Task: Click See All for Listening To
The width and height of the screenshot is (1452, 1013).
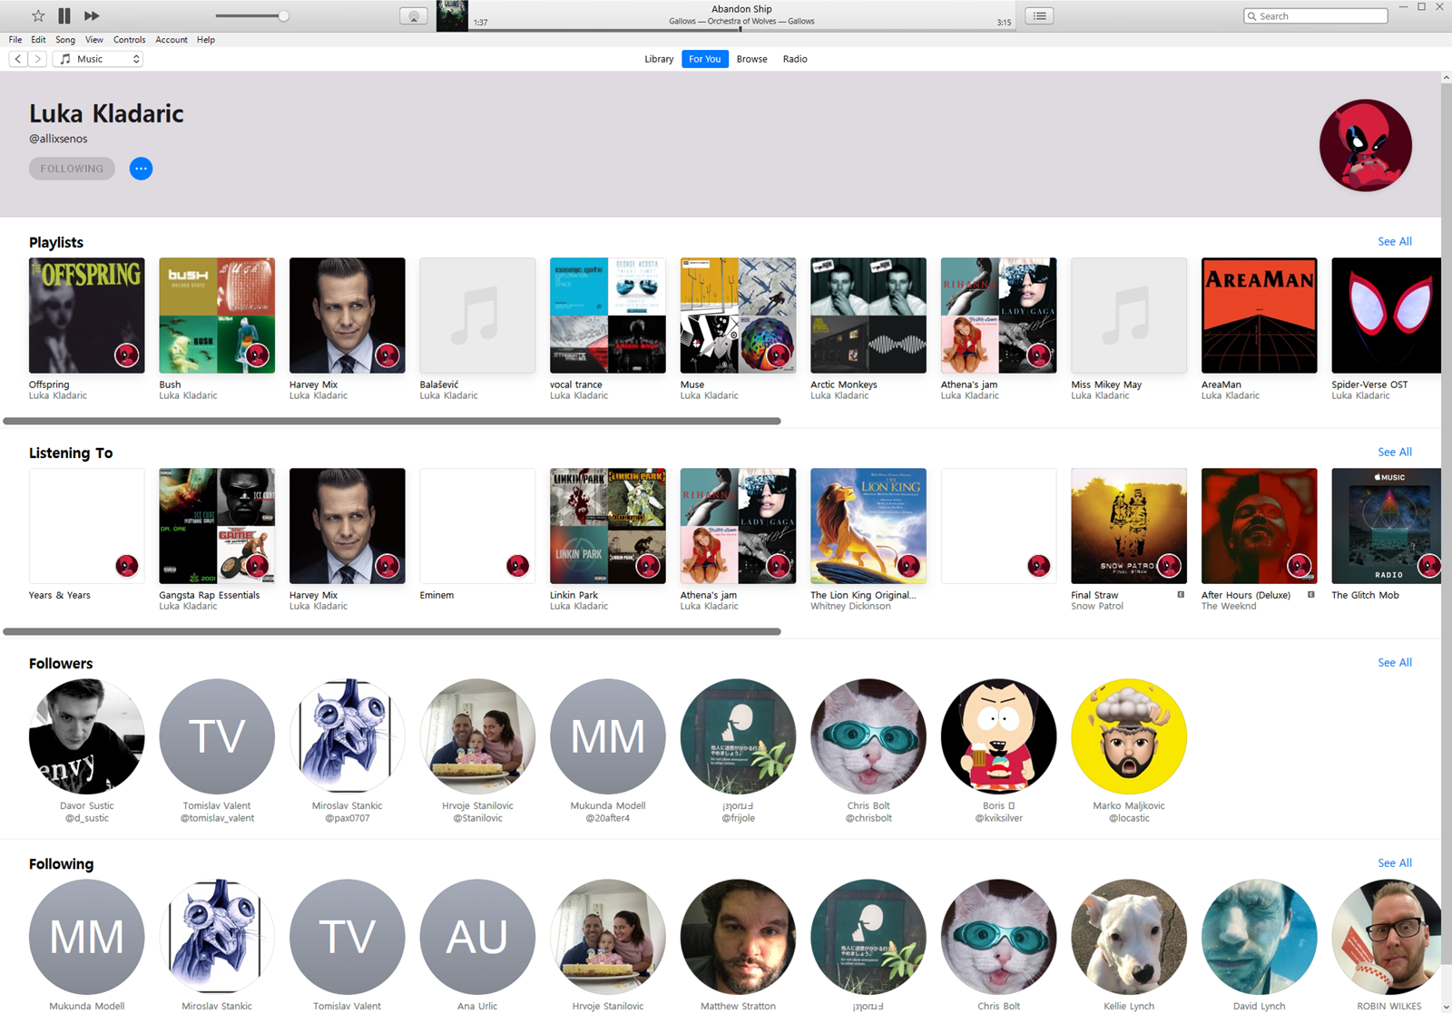Action: pos(1395,452)
